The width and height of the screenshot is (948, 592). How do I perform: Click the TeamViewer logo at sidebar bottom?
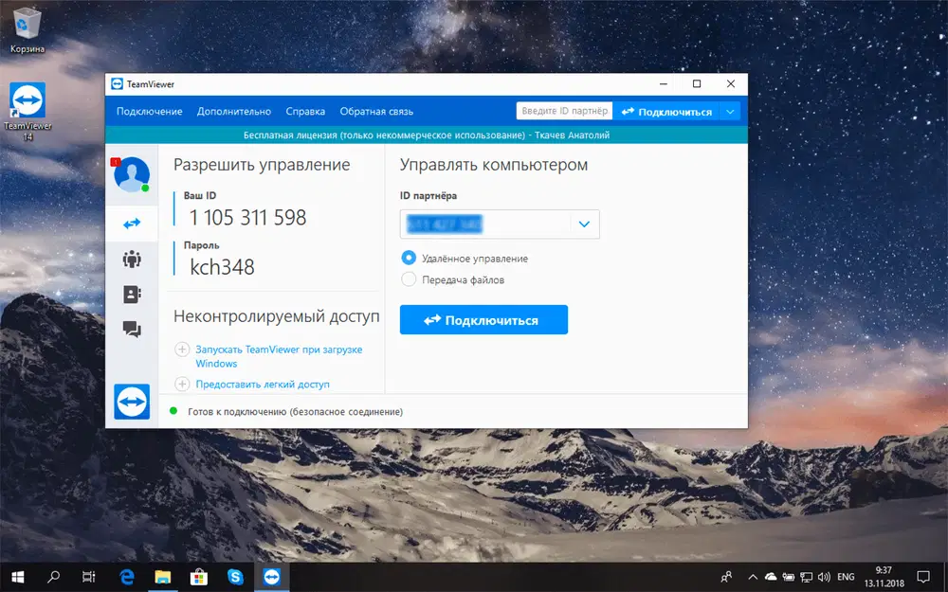[x=132, y=402]
